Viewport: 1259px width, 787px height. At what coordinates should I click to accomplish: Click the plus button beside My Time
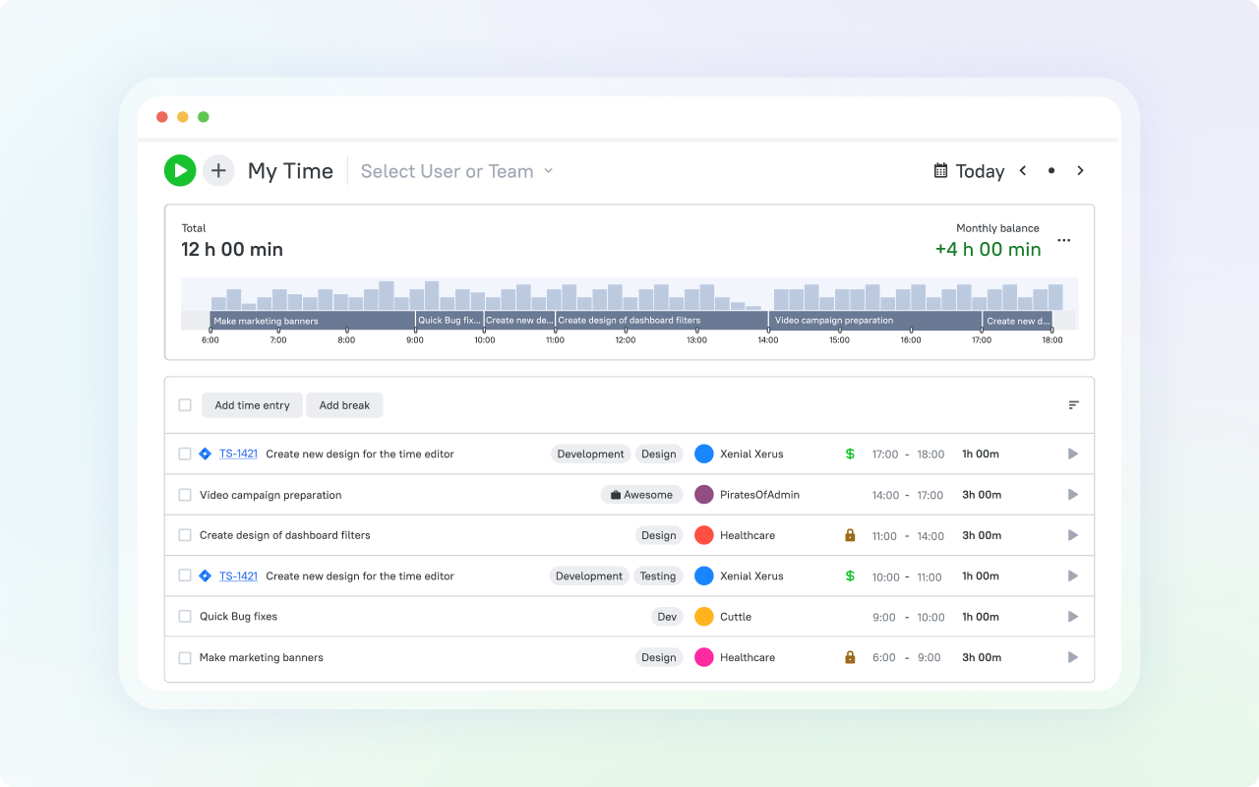218,170
